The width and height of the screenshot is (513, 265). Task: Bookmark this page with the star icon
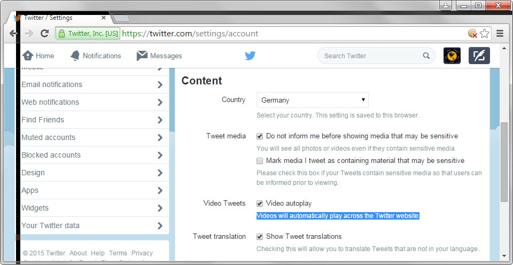(x=485, y=33)
